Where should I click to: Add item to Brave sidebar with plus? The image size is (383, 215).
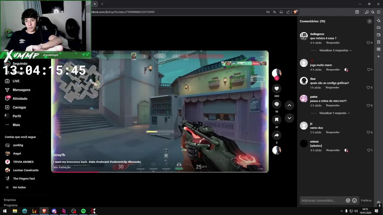(x=379, y=56)
